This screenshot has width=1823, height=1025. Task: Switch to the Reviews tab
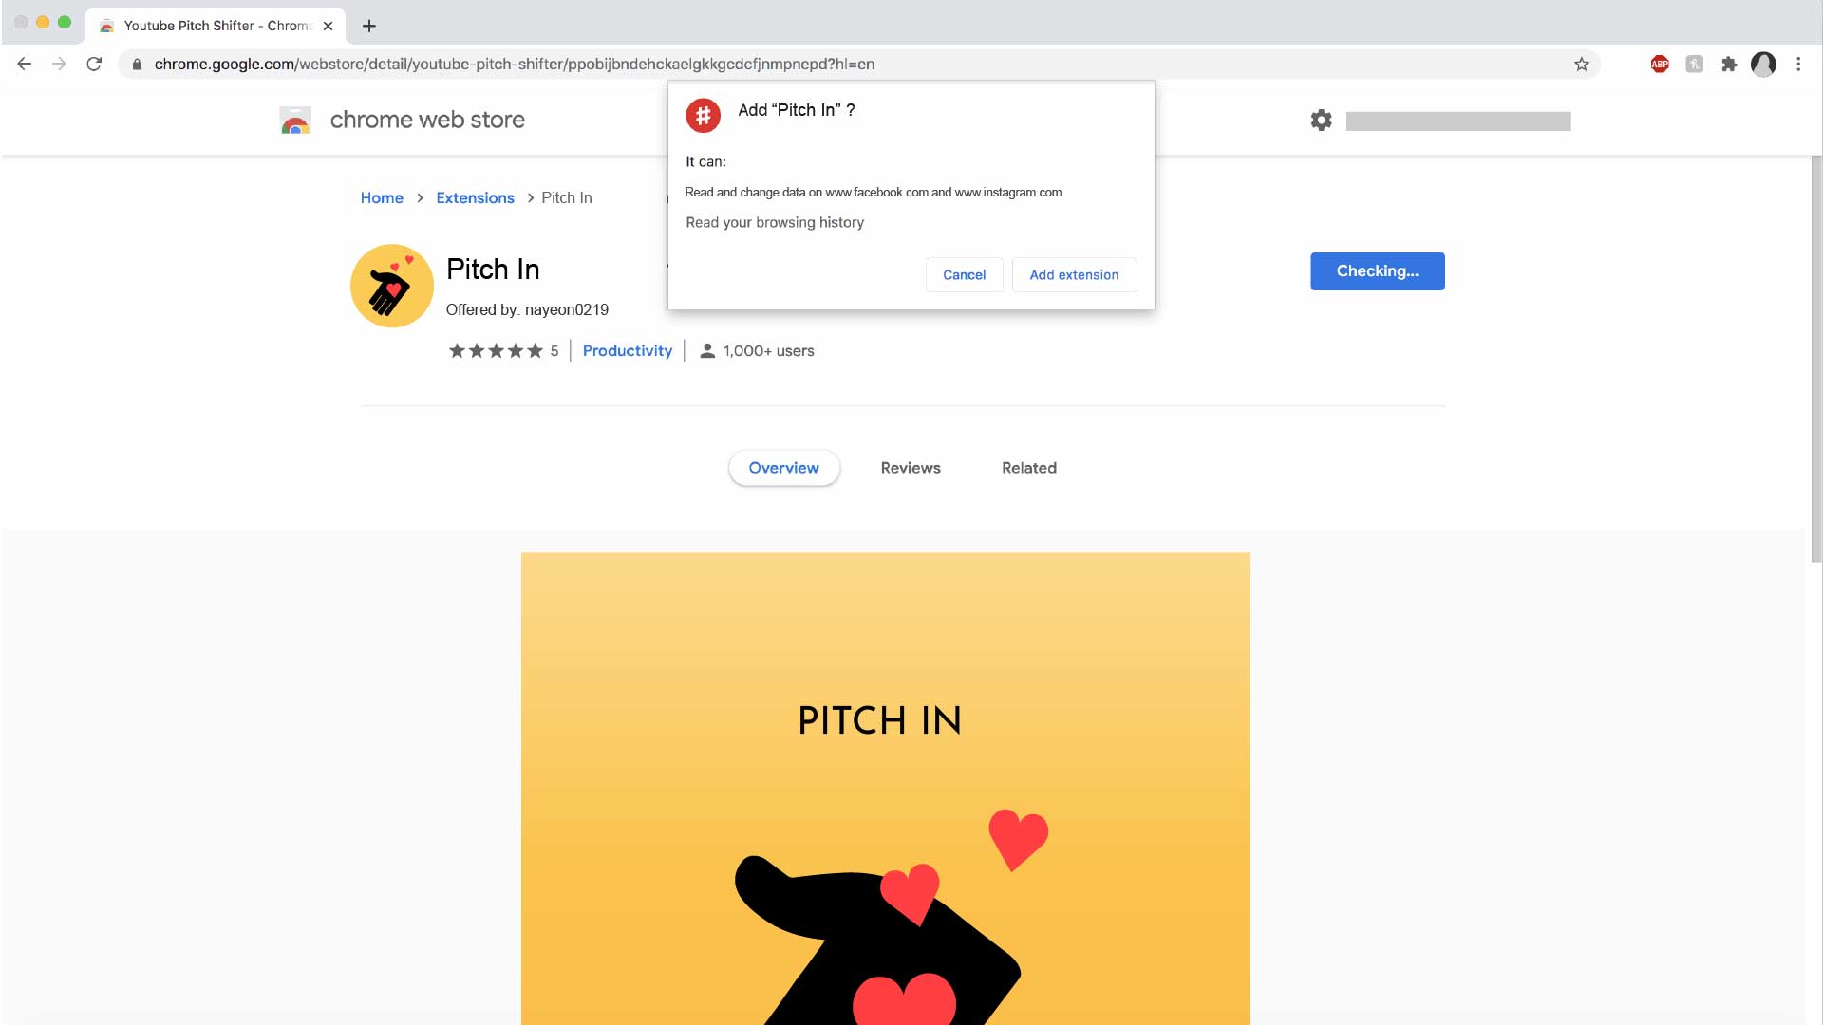[911, 468]
